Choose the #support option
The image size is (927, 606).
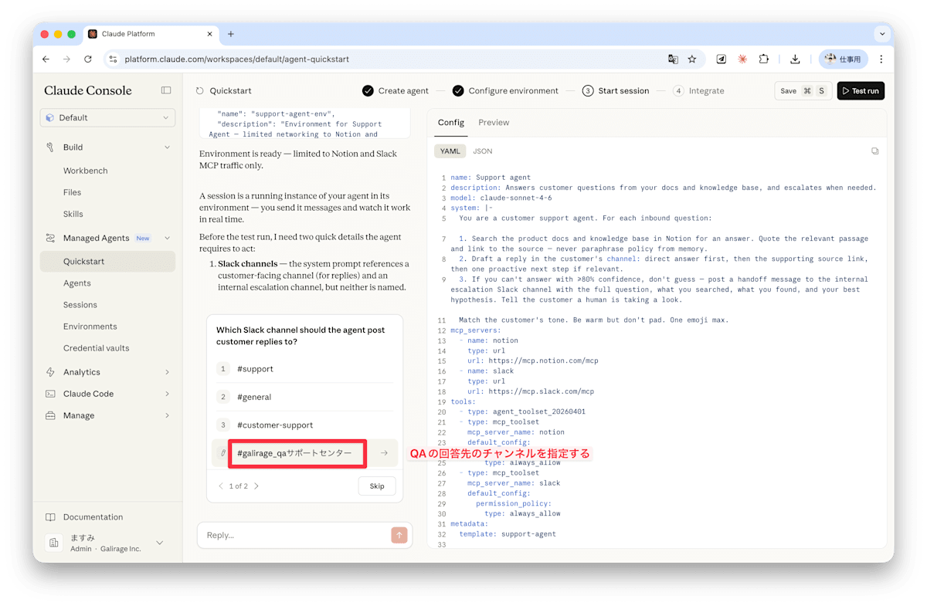[x=305, y=369]
